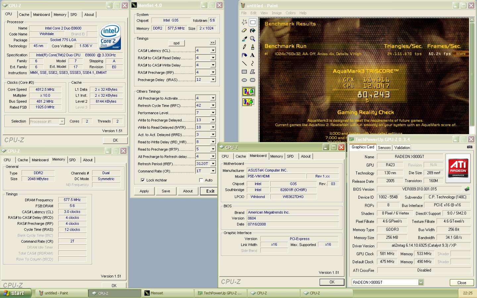This screenshot has width=477, height=298.
Task: Choose the Rounded Rectangle tool
Action: point(253,80)
